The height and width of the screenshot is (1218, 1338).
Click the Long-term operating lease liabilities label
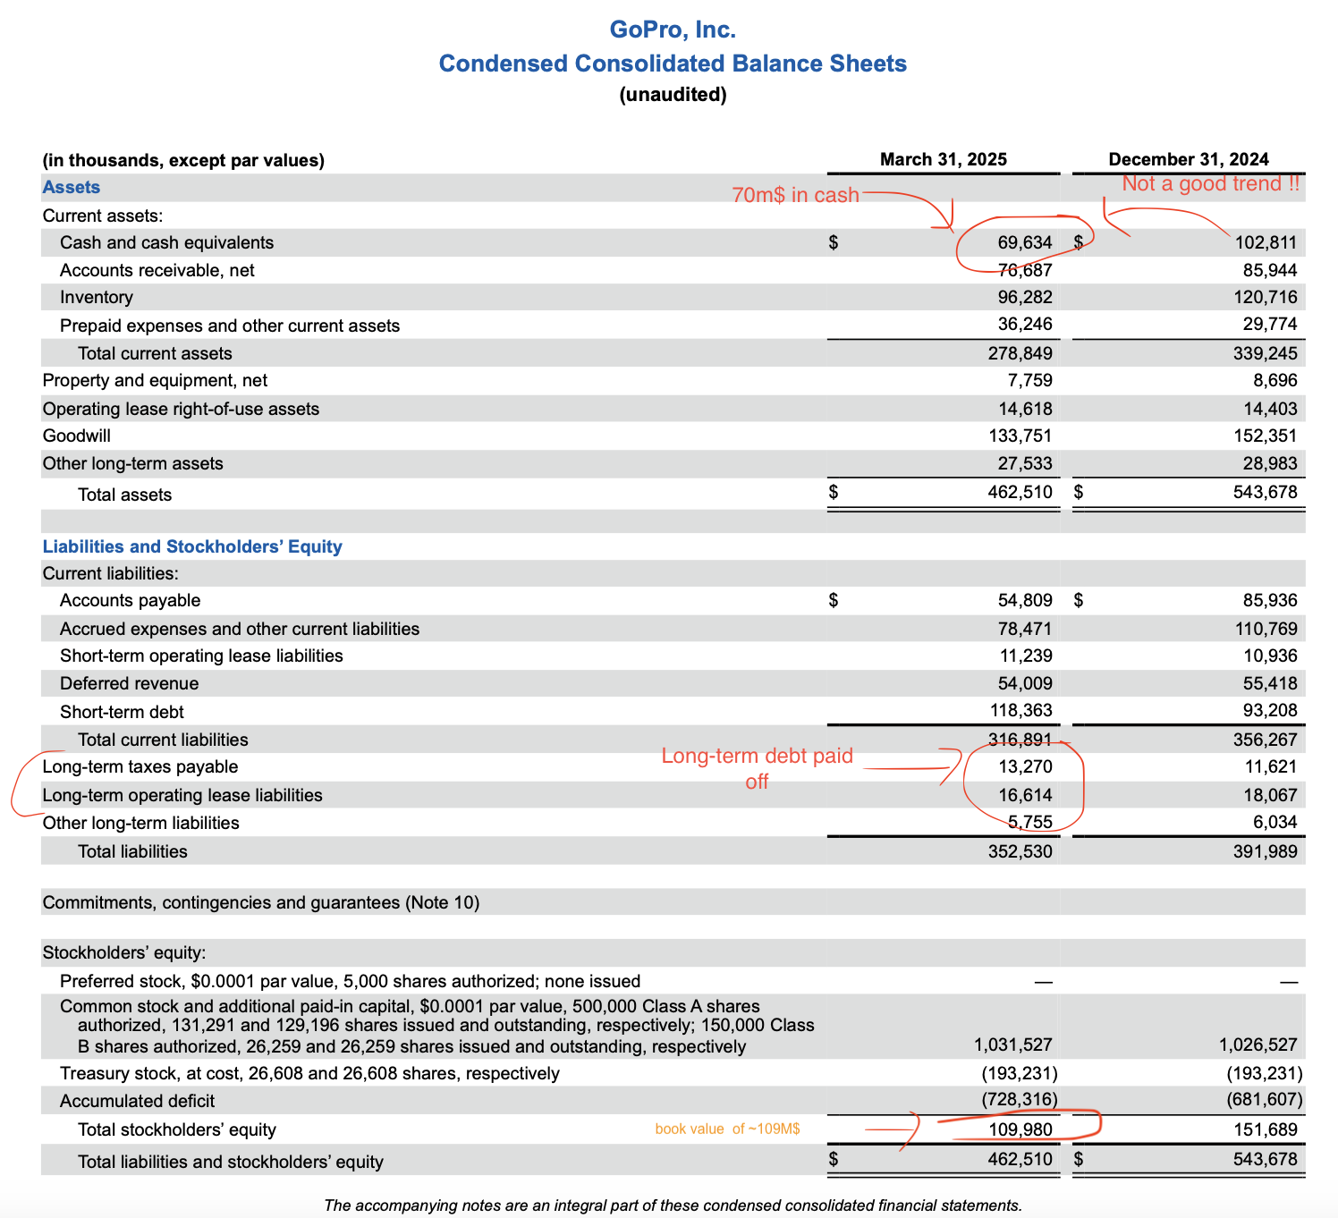(x=182, y=795)
